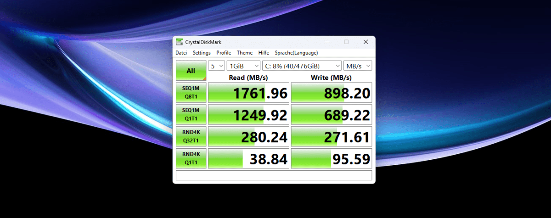Image resolution: width=551 pixels, height=218 pixels.
Task: Click the 898.20 sequential write result
Action: [332, 93]
